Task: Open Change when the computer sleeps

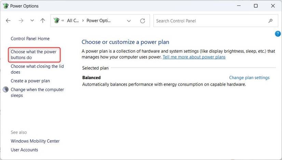Action: click(x=37, y=92)
